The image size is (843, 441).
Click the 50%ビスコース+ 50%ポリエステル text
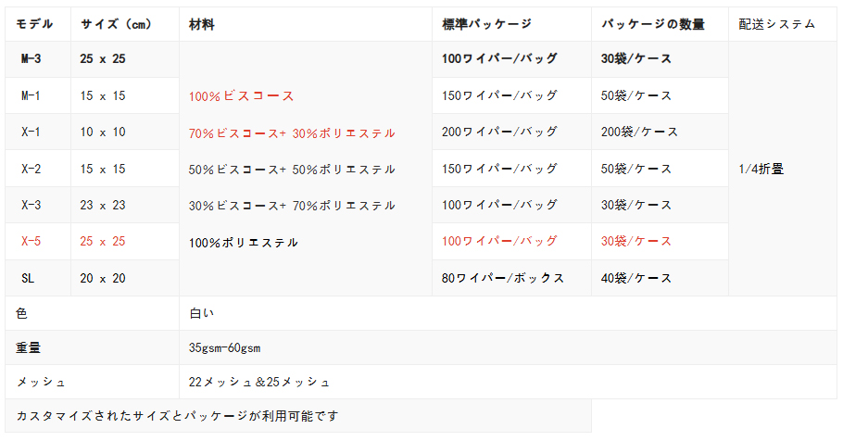click(292, 170)
